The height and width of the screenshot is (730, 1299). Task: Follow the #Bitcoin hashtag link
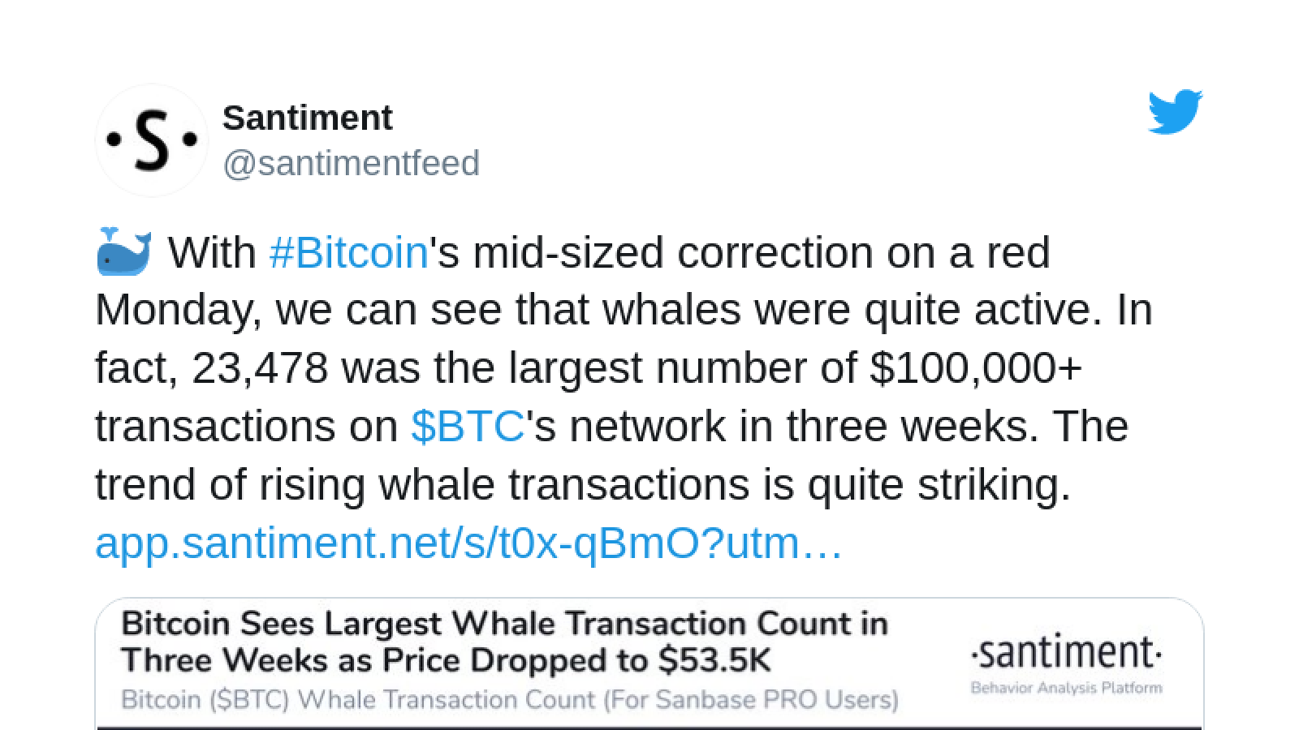tap(348, 252)
